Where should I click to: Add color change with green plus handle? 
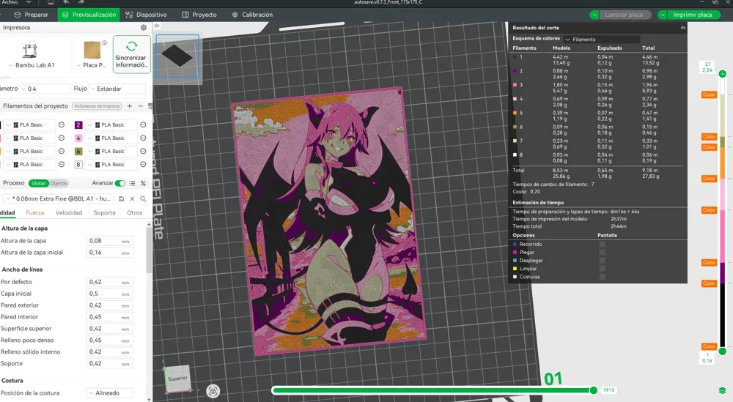coord(722,74)
